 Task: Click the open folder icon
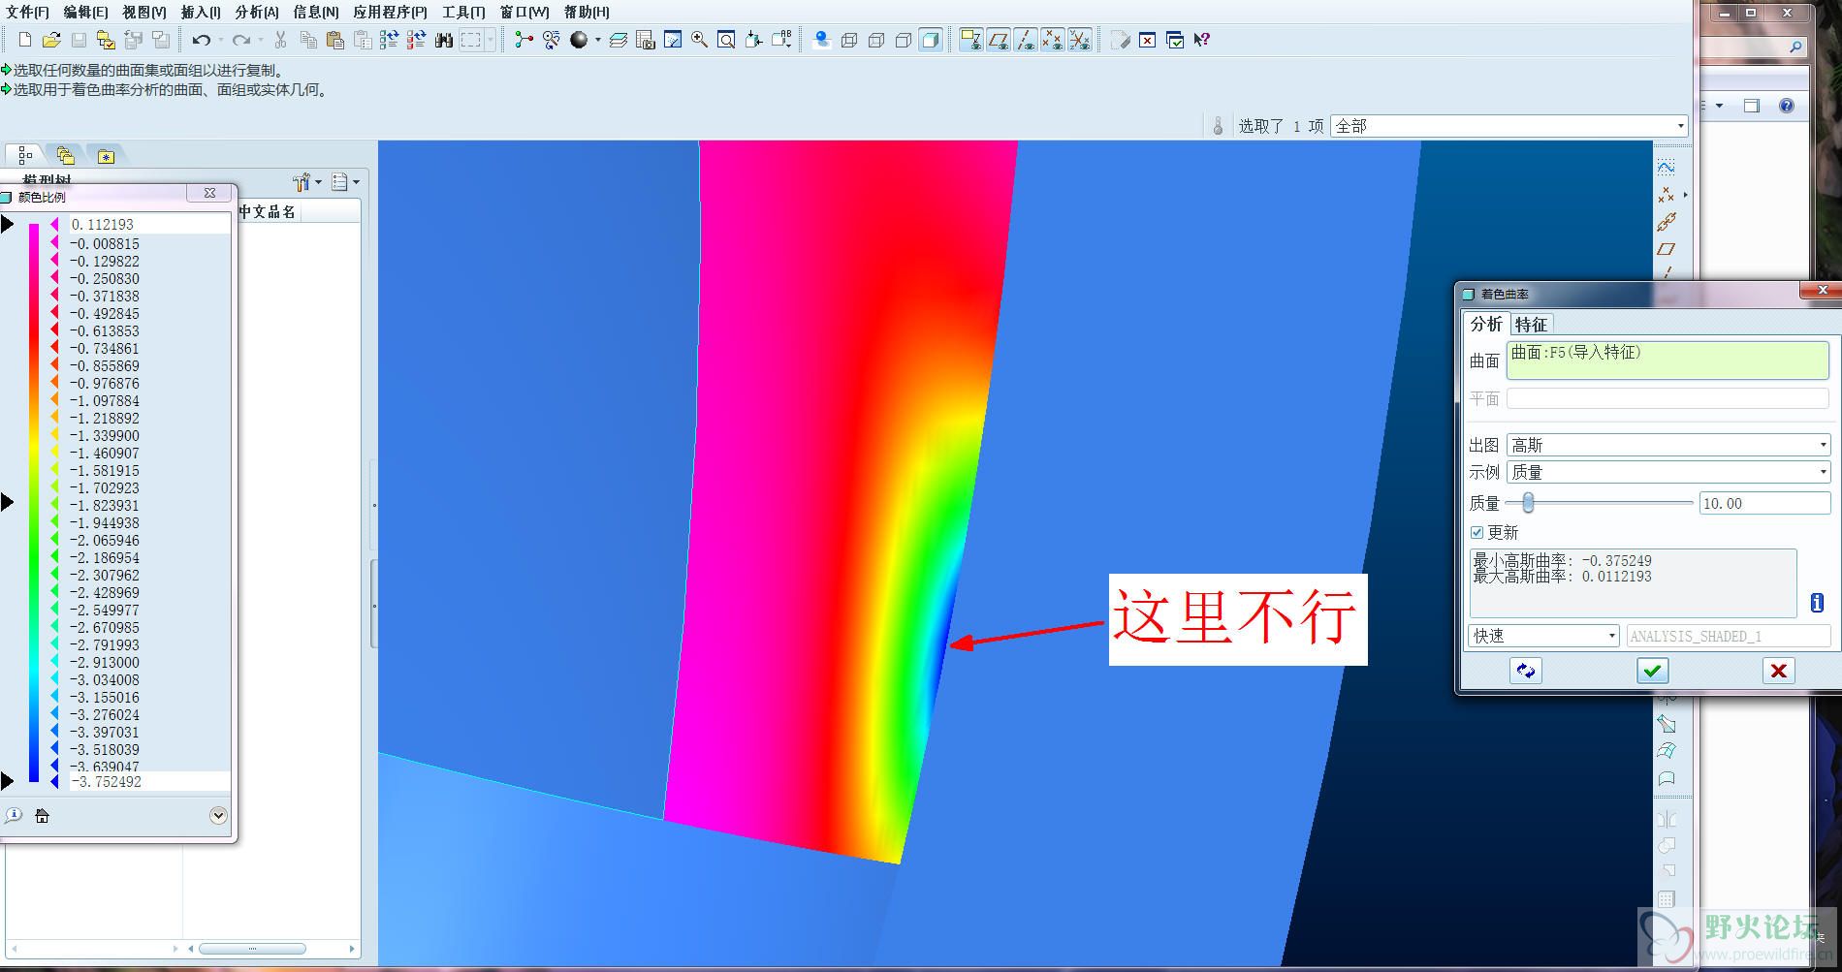51,40
